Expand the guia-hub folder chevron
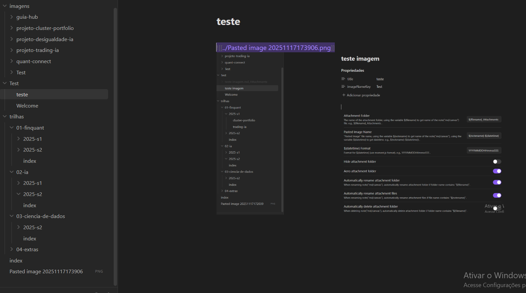 click(11, 17)
